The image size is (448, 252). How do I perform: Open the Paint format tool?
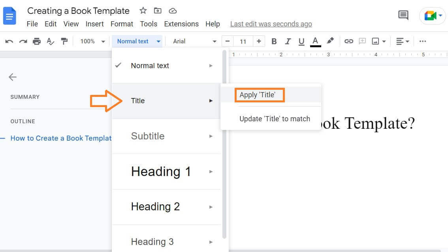coord(64,41)
